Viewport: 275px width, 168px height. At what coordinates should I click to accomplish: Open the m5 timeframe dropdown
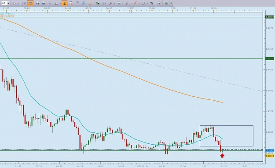pos(8,3)
